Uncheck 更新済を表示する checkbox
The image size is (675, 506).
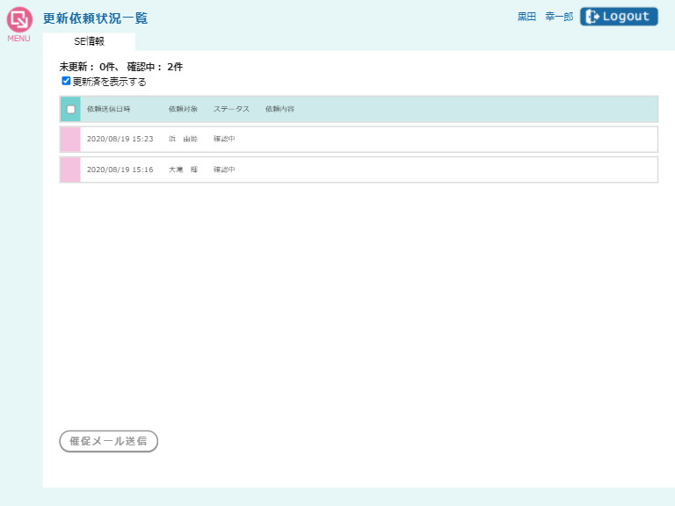pyautogui.click(x=66, y=81)
